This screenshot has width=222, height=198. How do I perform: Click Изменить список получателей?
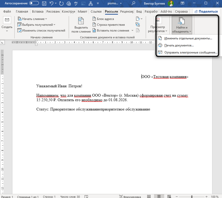click(x=41, y=30)
